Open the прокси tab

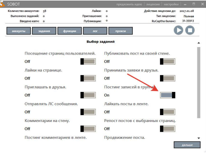[121, 31]
